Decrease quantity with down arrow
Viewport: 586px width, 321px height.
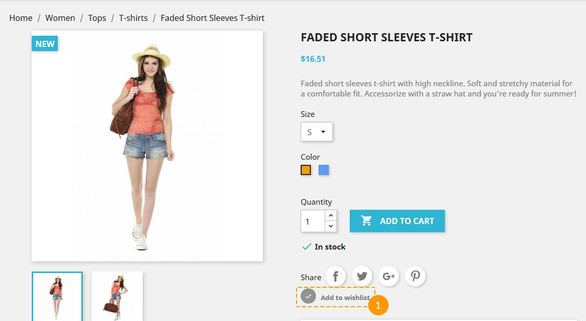pyautogui.click(x=331, y=226)
